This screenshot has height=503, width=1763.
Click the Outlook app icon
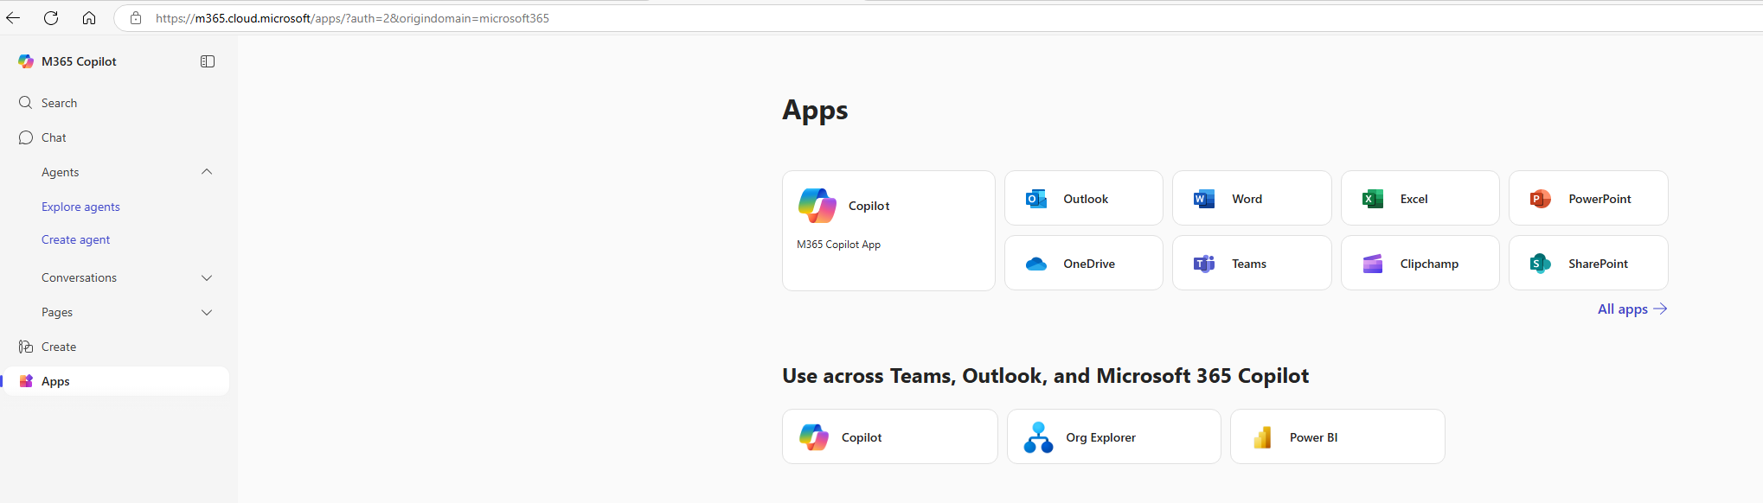(1035, 199)
